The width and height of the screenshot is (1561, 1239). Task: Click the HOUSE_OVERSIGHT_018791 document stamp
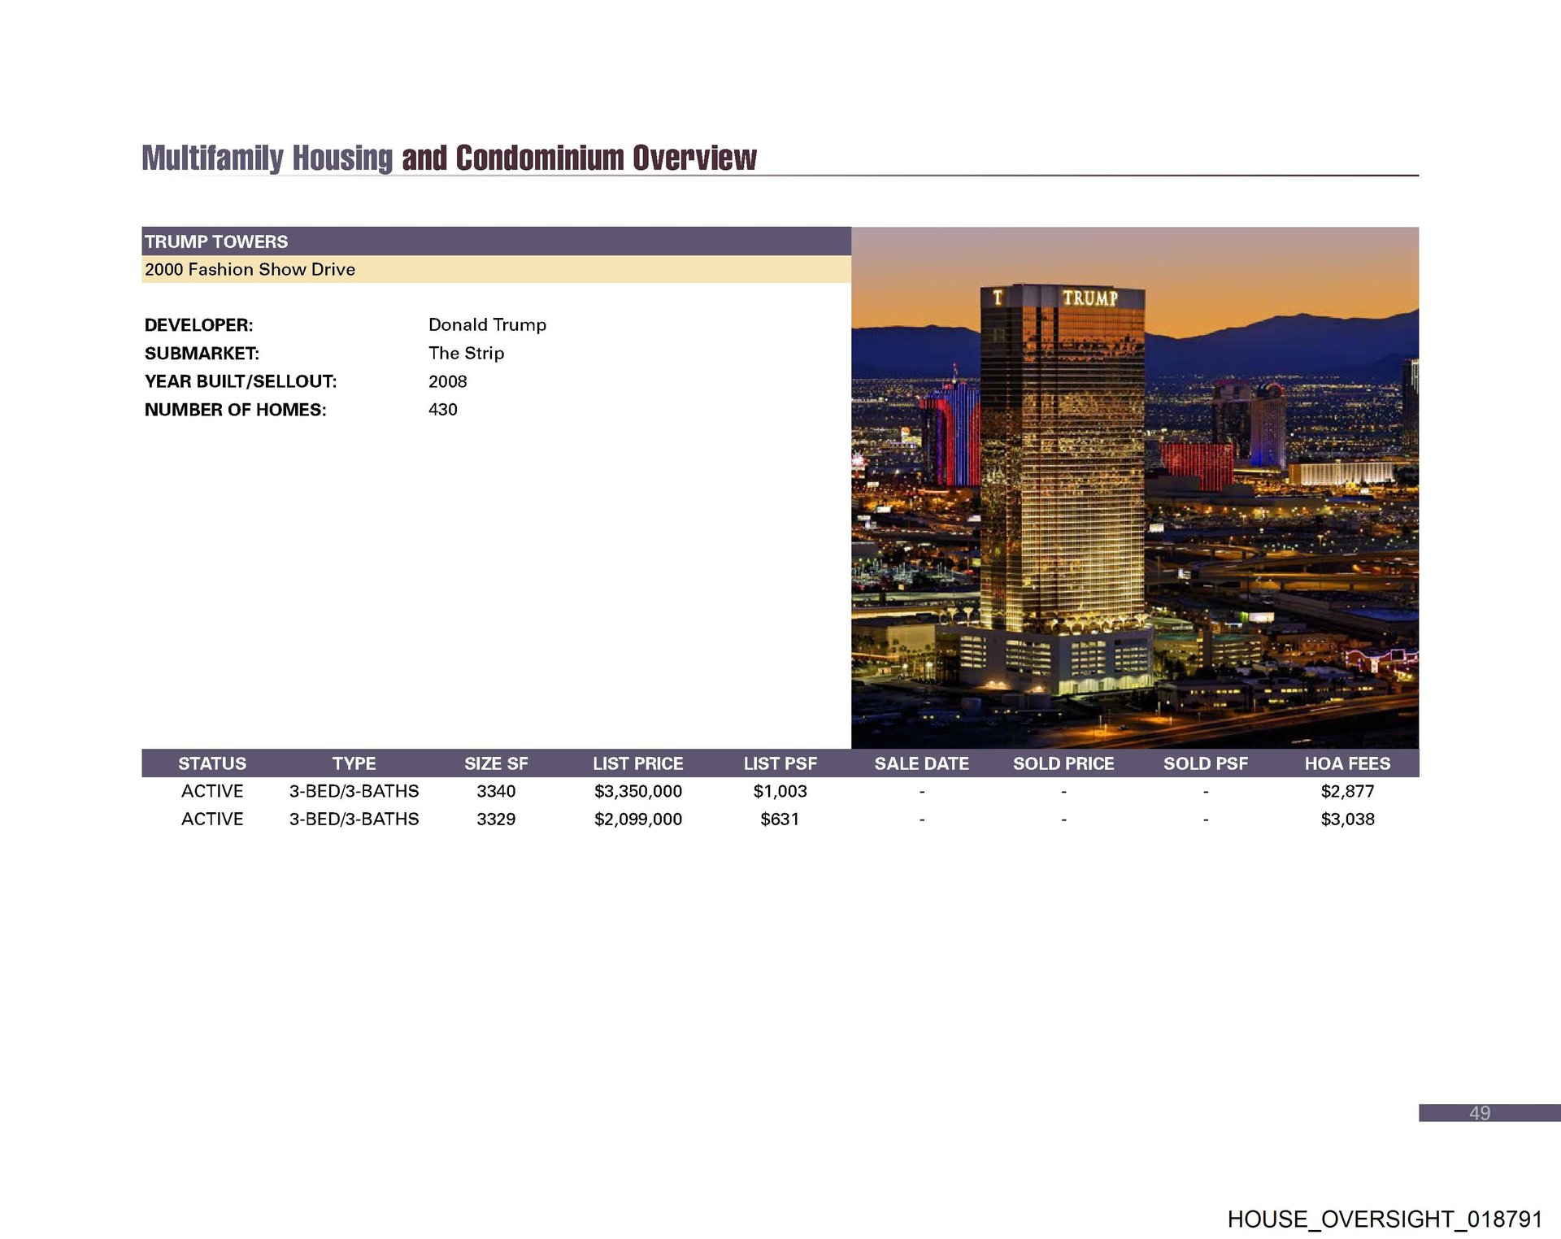(x=1385, y=1219)
